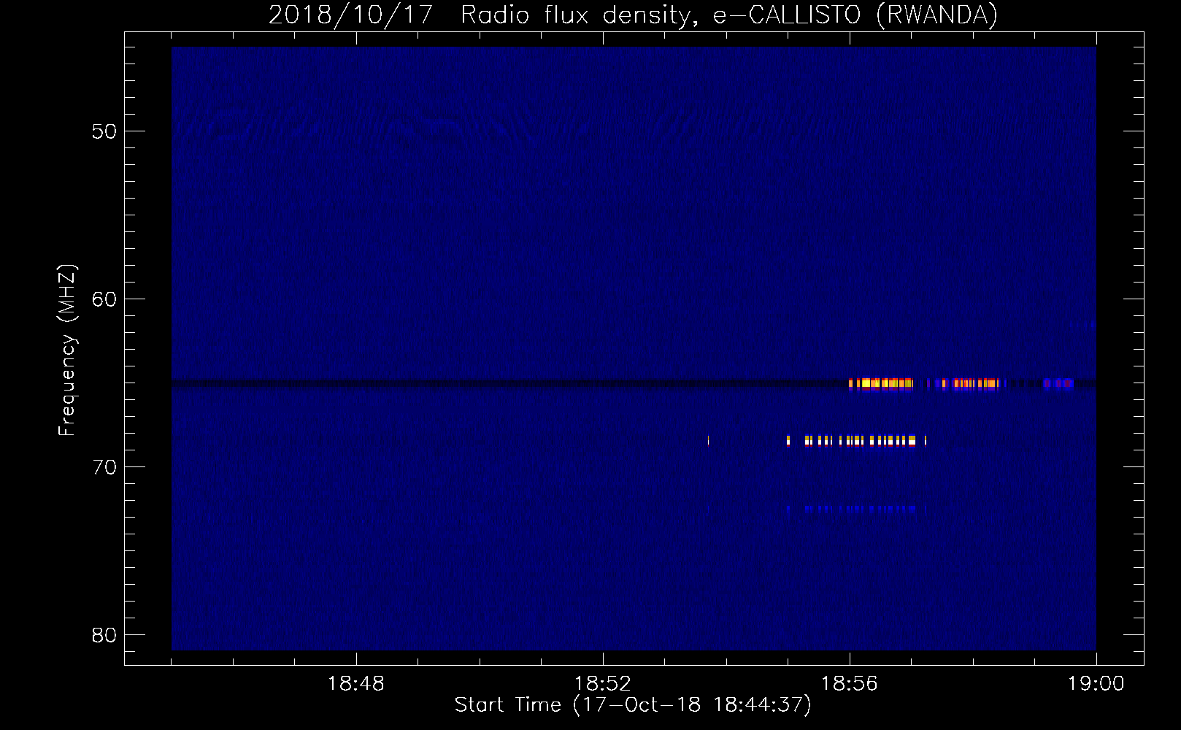Click the '18:52' time tick label
The height and width of the screenshot is (730, 1181).
(x=602, y=683)
